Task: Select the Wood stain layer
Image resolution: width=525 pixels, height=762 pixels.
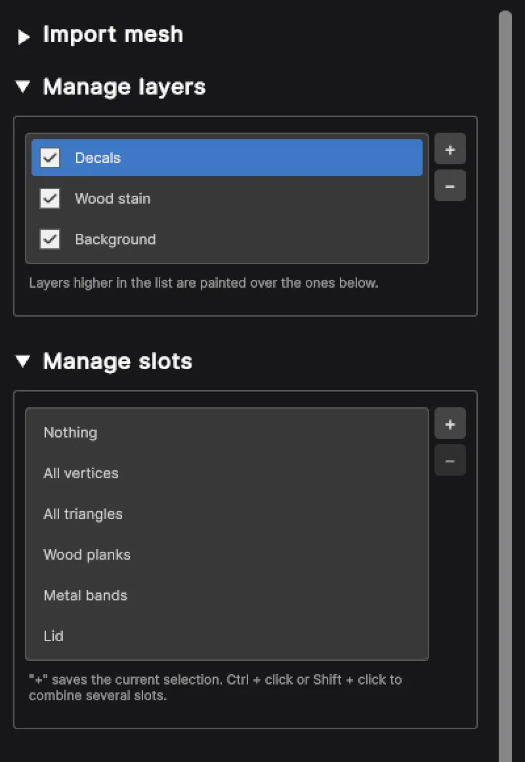Action: pyautogui.click(x=227, y=199)
